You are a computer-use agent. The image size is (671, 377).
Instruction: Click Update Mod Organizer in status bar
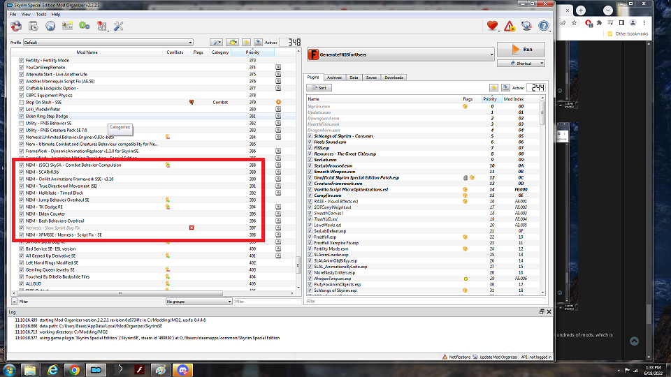coord(495,357)
